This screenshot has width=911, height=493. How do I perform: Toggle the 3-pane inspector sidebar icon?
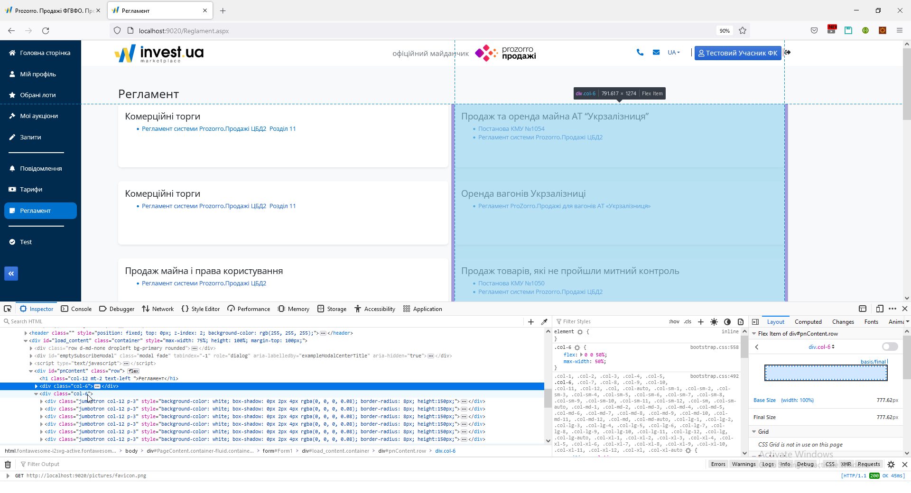(755, 321)
